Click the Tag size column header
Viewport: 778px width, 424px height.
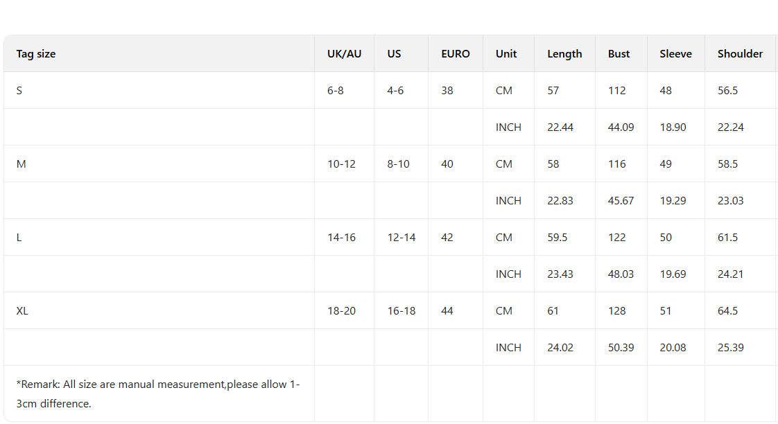tap(36, 54)
